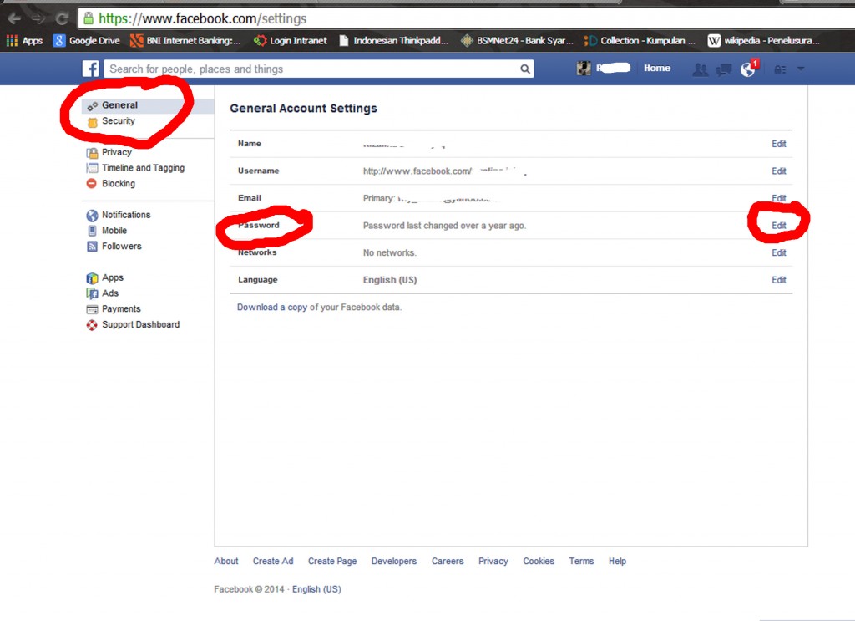Reload the page with refresh icon
The width and height of the screenshot is (855, 621).
tap(62, 18)
